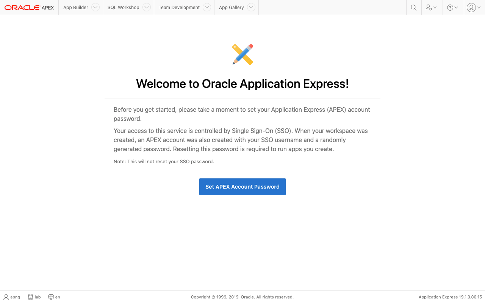Open the App Builder menu item
Screen dimensions: 485x303
click(x=75, y=8)
